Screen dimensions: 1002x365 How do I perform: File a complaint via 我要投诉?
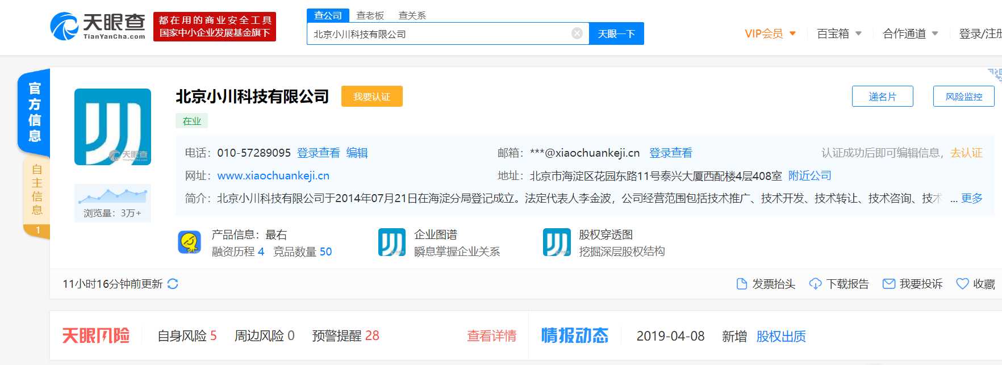(x=912, y=284)
